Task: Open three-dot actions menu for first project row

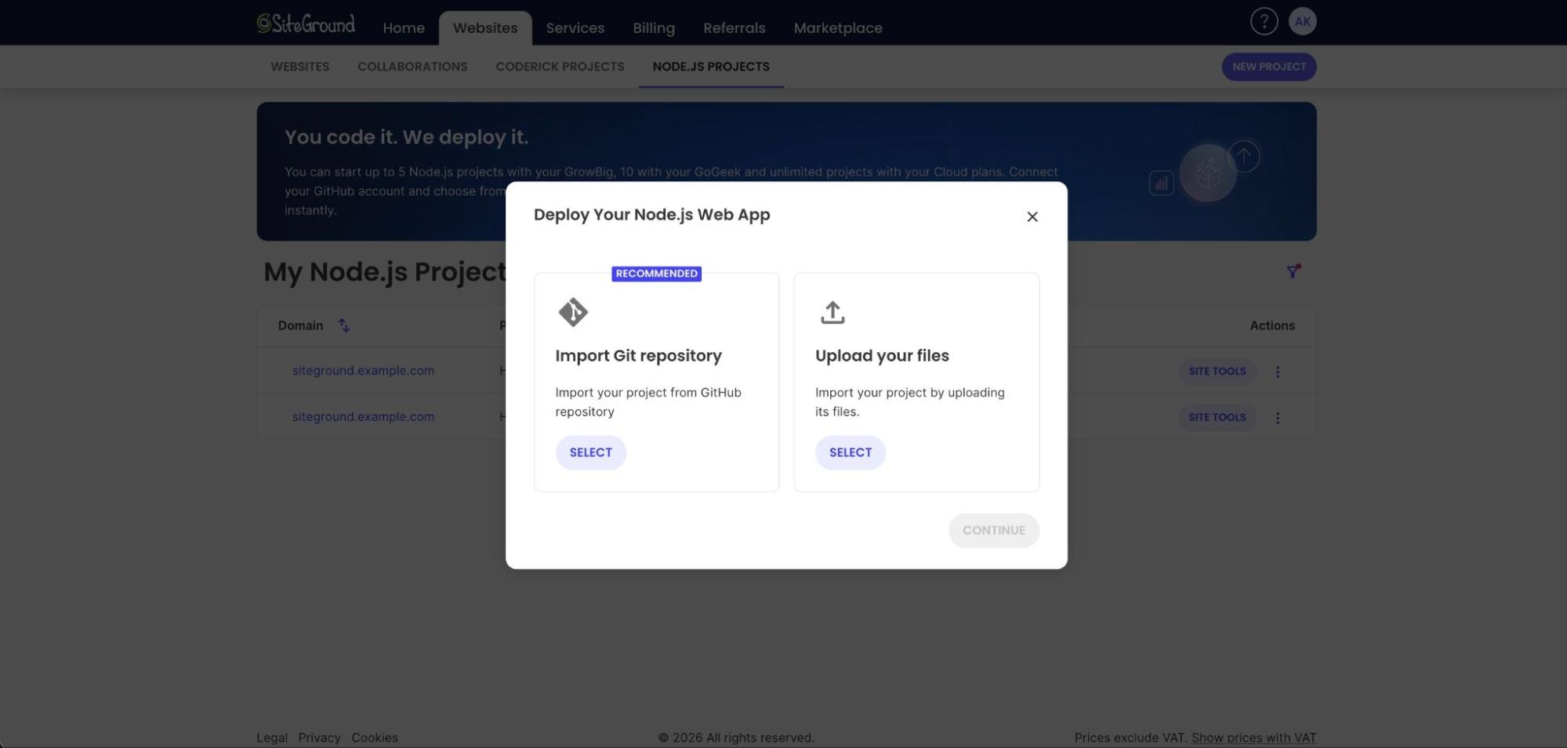Action: tap(1277, 372)
